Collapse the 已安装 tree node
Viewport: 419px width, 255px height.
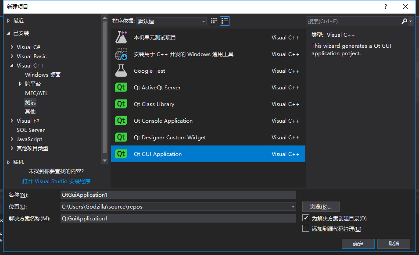point(8,33)
